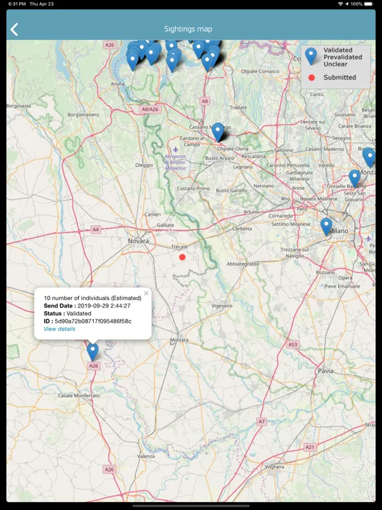Click the blue pin icon in legend
This screenshot has height=510, width=382.
tap(311, 56)
